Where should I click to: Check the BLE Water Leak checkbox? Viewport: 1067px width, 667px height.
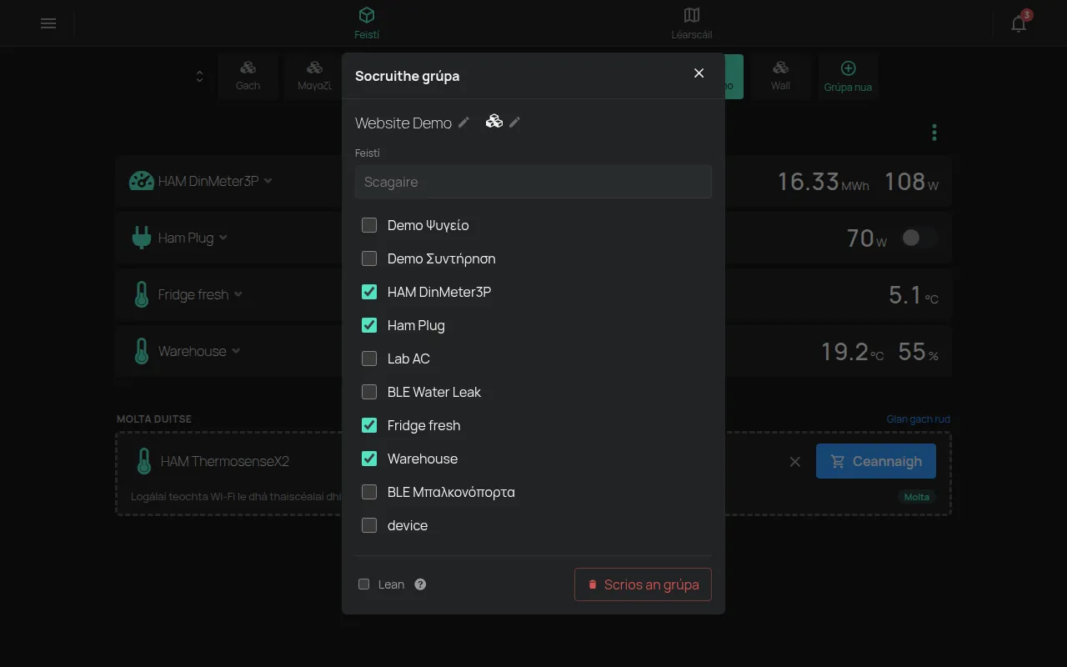point(369,392)
